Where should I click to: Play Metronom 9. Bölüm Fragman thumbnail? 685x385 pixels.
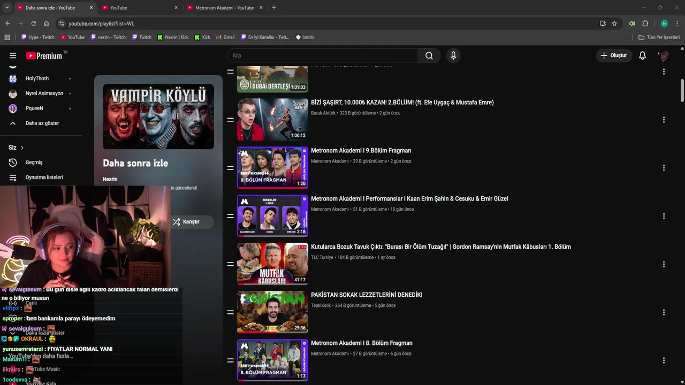pos(272,168)
